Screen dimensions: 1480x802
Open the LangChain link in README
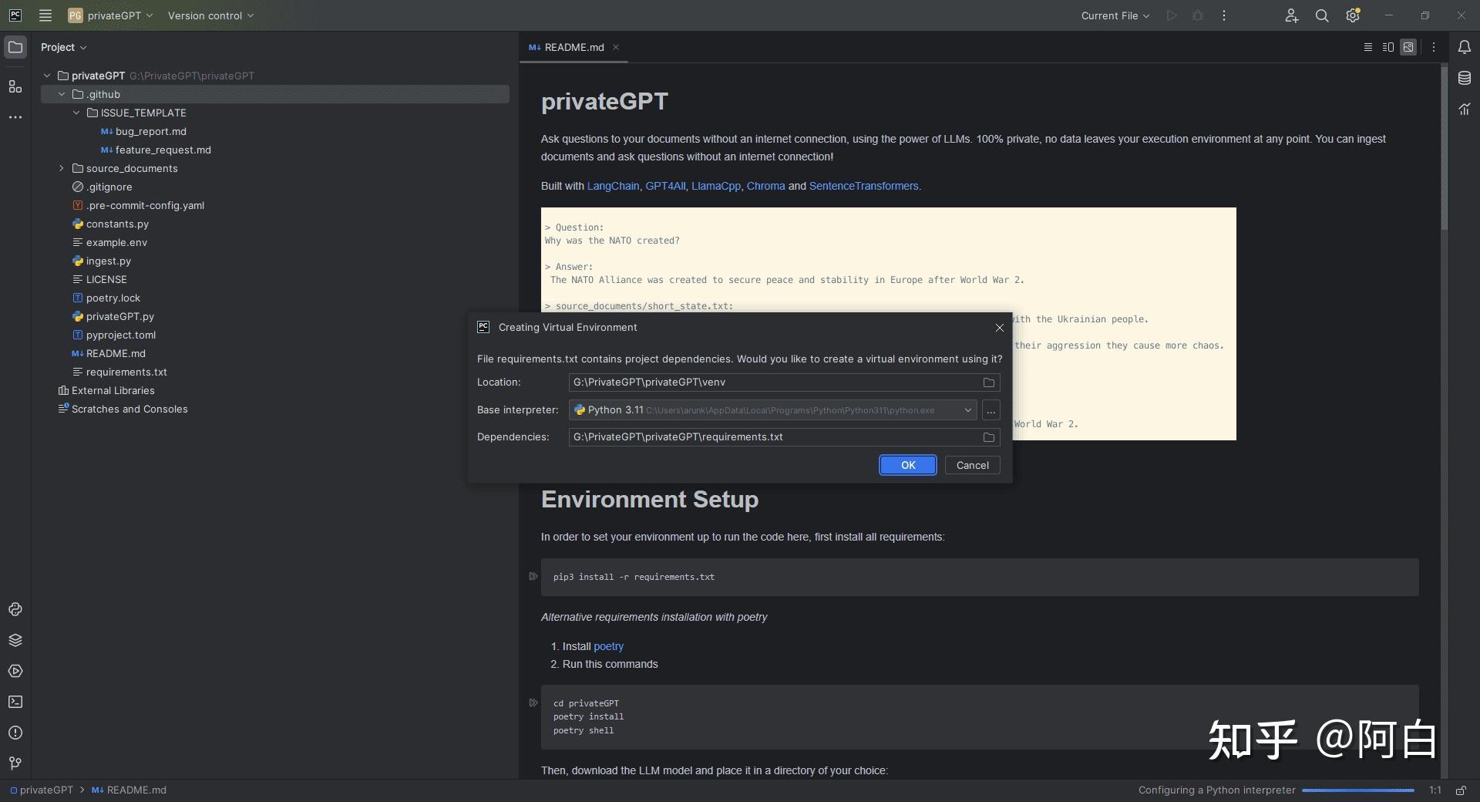pyautogui.click(x=613, y=186)
